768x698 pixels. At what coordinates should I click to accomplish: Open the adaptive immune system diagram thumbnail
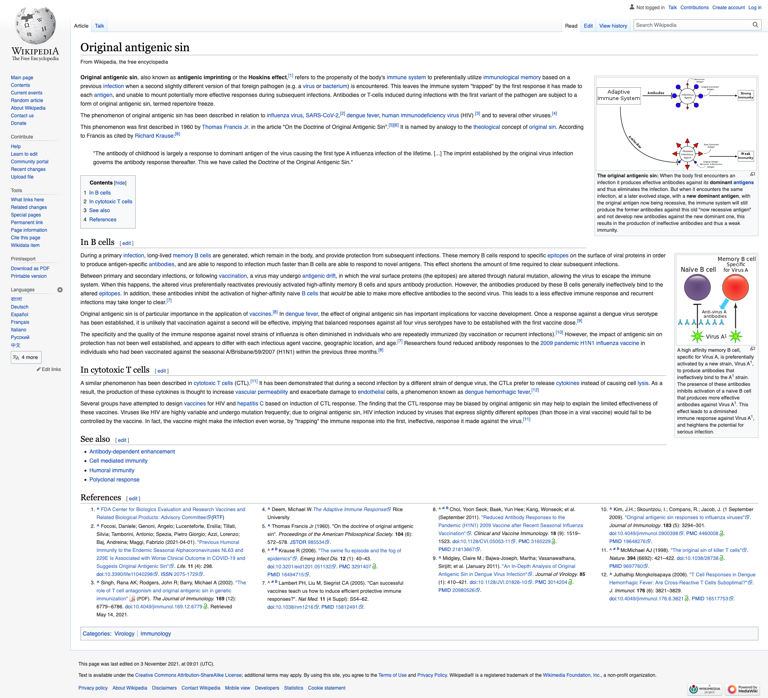[x=676, y=124]
